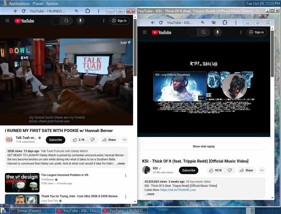Screen dimensions: 281x214
Task: Click workspace switcher in bottom panel
Action: [250, 211]
